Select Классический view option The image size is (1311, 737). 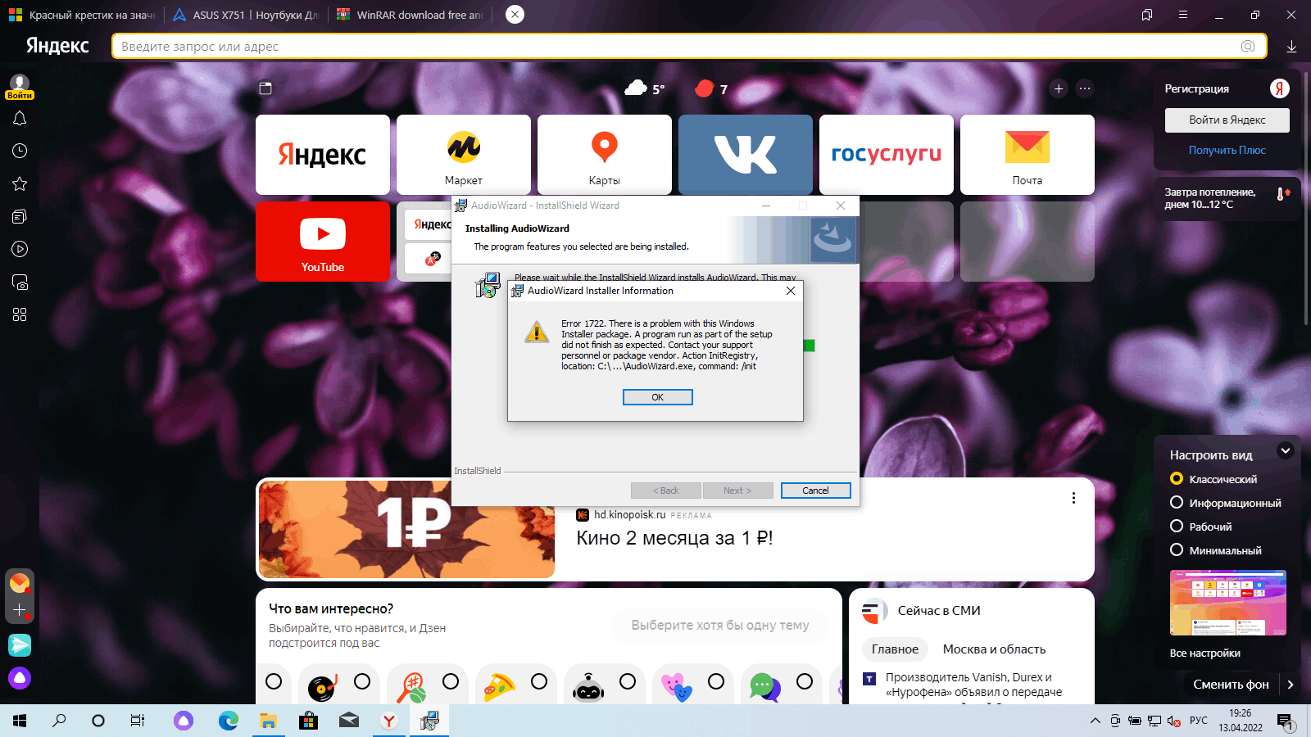1213,479
